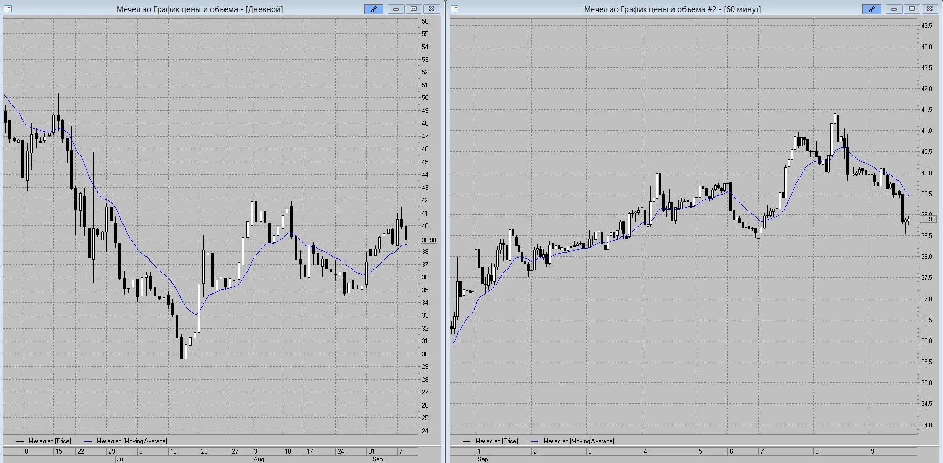Click the 37,5 price level on the 60-minute axis
The image size is (943, 463).
click(x=927, y=278)
